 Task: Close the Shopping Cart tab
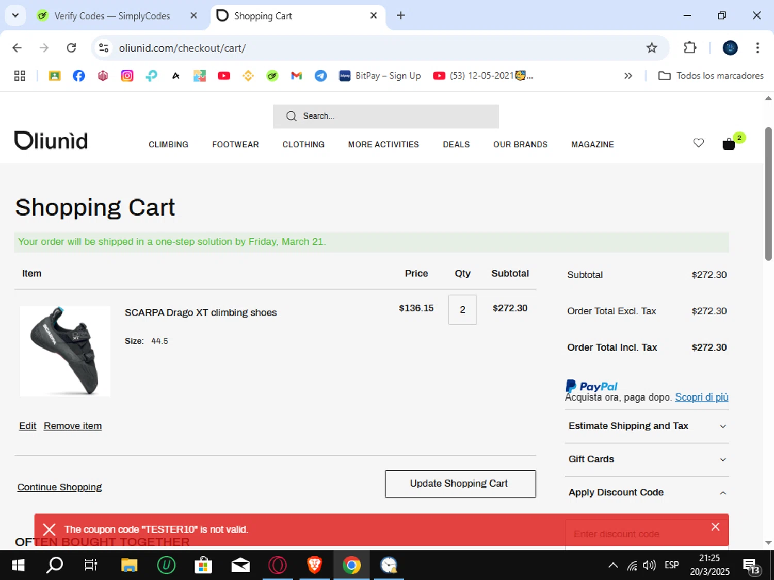(374, 16)
